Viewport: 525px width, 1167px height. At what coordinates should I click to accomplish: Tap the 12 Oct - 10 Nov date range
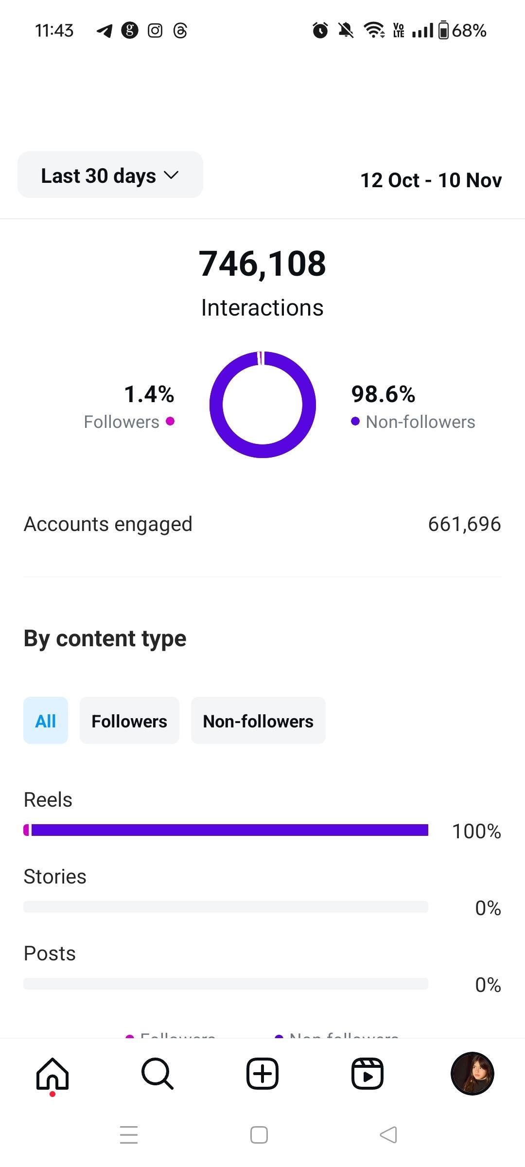[x=431, y=180]
